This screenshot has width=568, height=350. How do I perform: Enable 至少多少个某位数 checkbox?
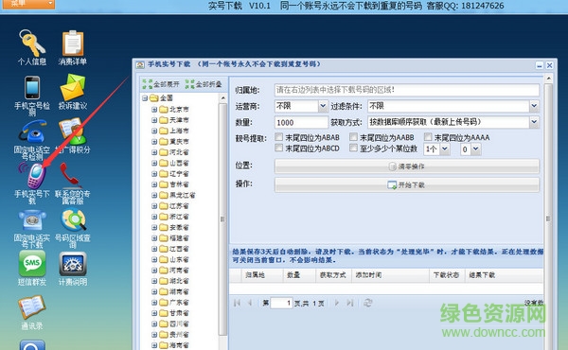tap(353, 148)
